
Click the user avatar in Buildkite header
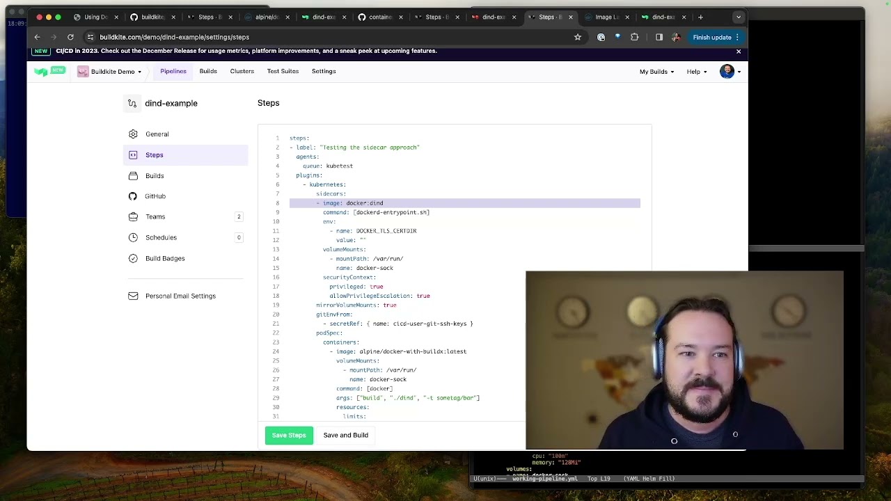727,71
